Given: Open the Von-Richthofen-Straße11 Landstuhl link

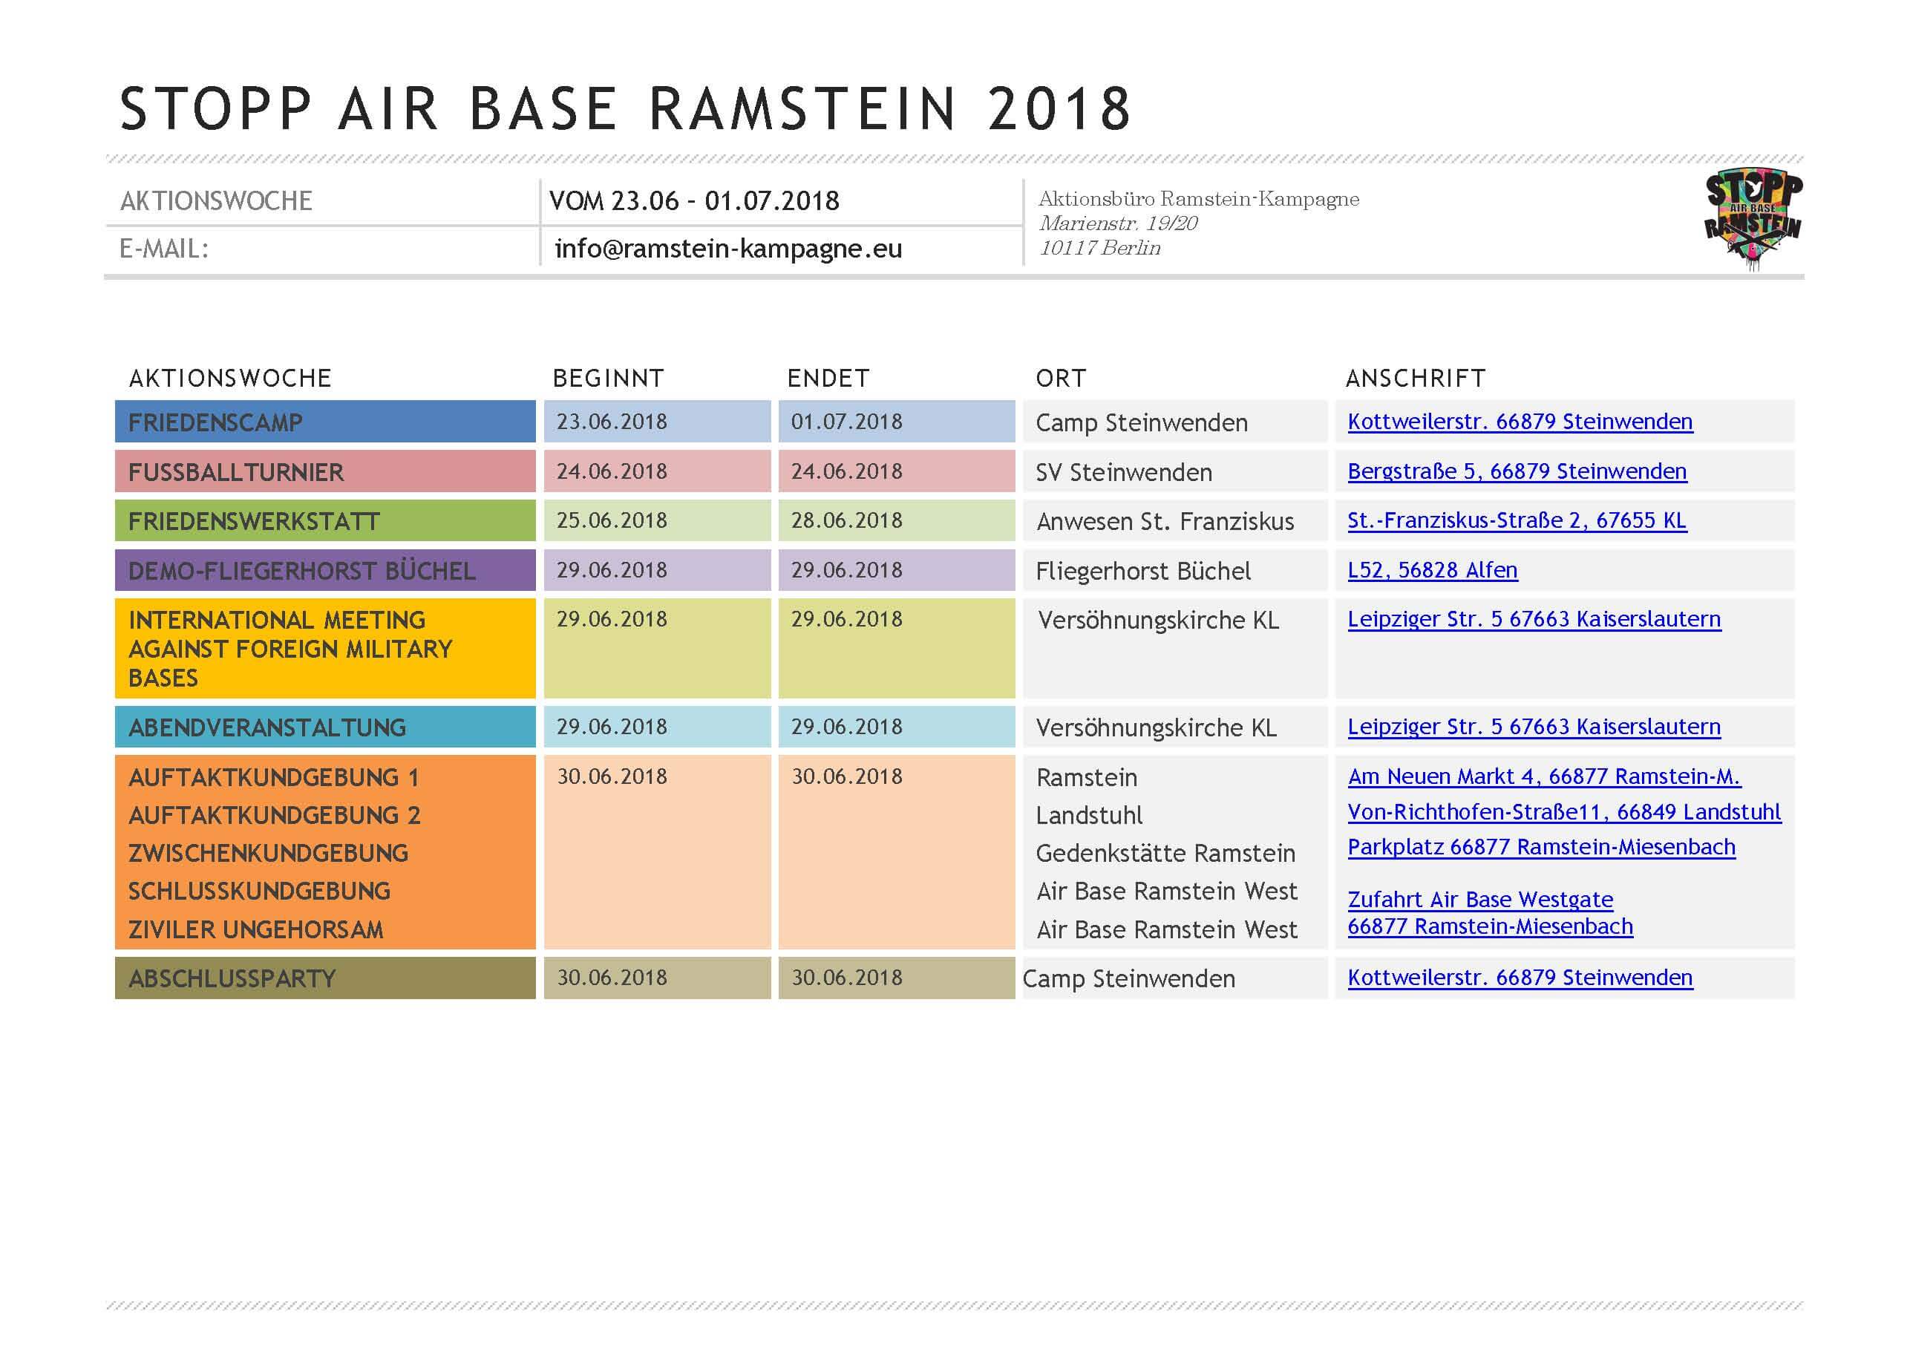Looking at the screenshot, I should 1564,813.
